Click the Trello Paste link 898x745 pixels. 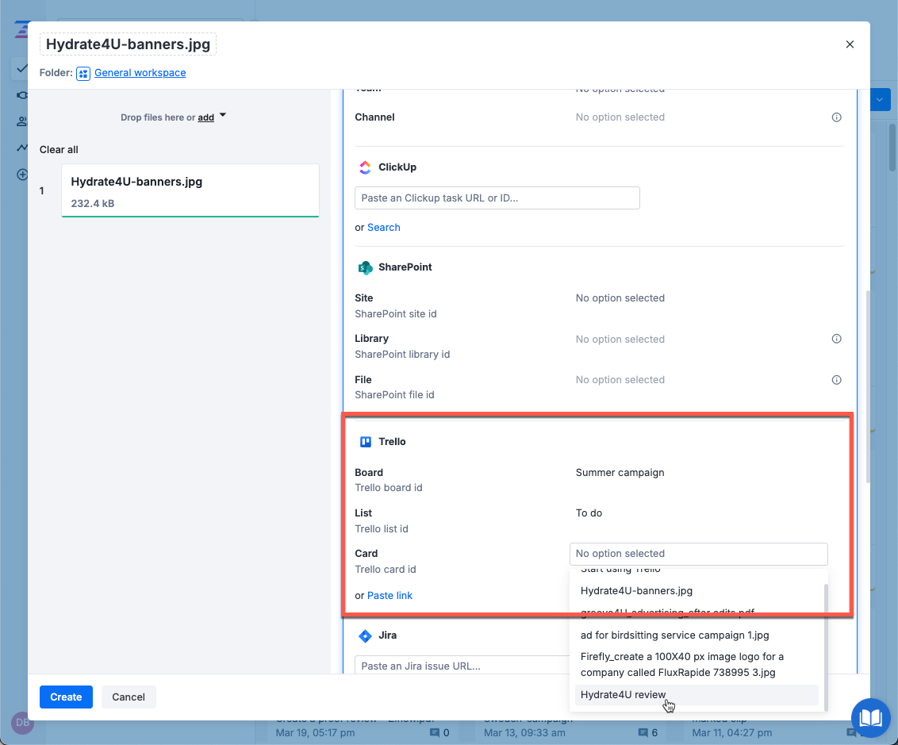pyautogui.click(x=390, y=596)
